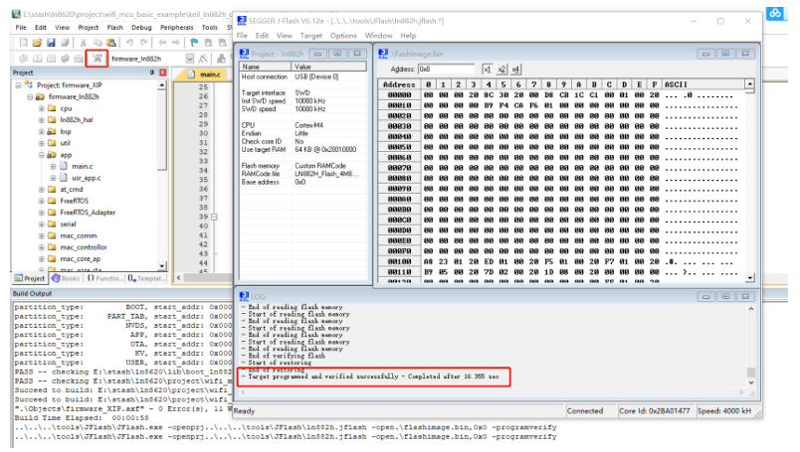800x452 pixels.
Task: Open Keil Flash menu
Action: point(114,28)
